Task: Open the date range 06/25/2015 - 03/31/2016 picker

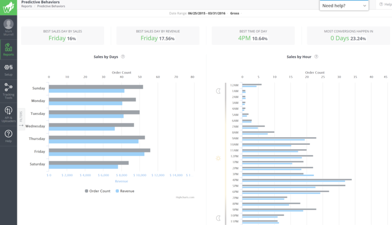Action: tap(206, 13)
